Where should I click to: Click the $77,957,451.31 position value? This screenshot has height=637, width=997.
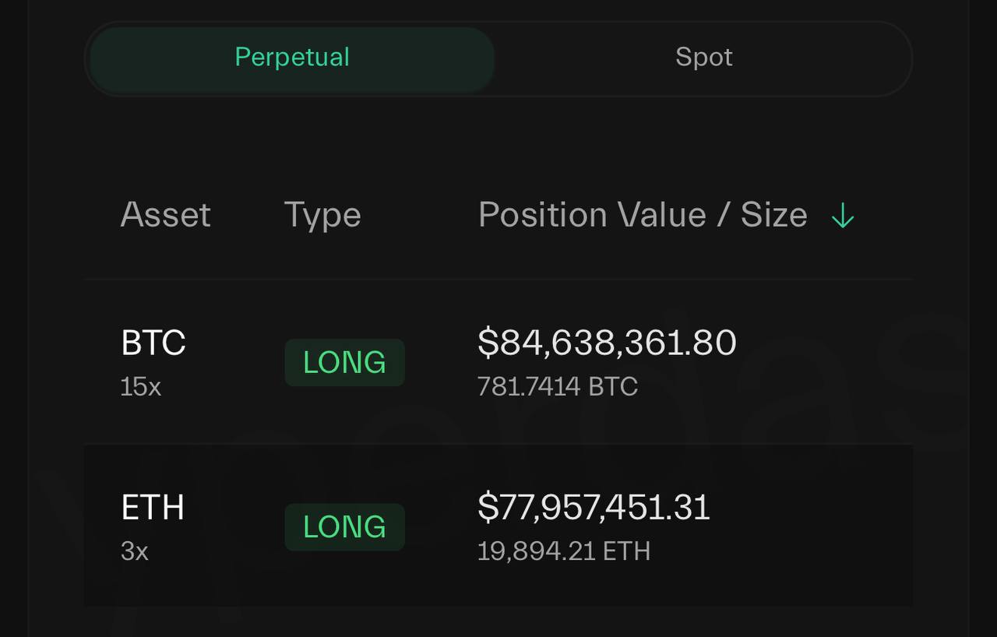click(594, 508)
